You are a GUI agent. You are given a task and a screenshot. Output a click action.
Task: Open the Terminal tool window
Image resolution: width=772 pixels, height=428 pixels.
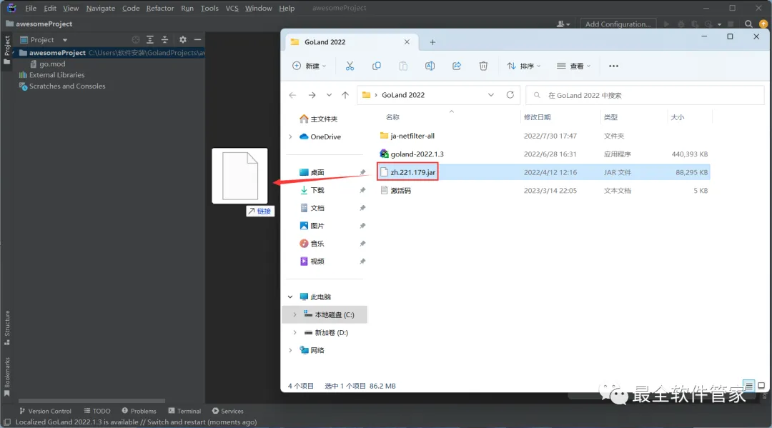(184, 411)
